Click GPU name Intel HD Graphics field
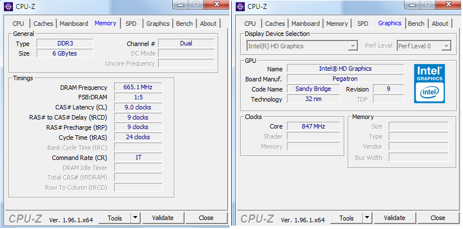This screenshot has height=229, width=463. (345, 68)
